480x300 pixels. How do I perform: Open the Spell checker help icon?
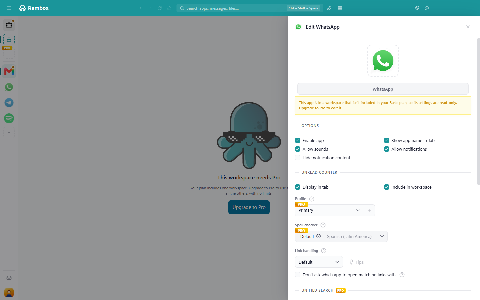(x=323, y=225)
